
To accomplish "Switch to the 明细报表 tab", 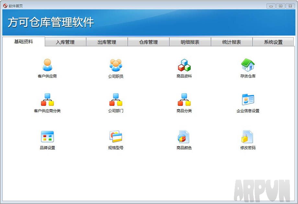I will (x=190, y=42).
